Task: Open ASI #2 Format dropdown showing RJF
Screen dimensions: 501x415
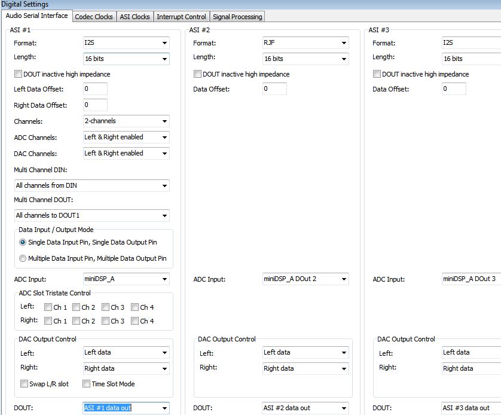Action: pyautogui.click(x=306, y=43)
